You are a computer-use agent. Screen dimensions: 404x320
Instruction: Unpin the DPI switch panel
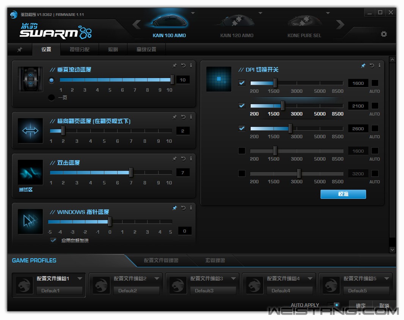[363, 66]
